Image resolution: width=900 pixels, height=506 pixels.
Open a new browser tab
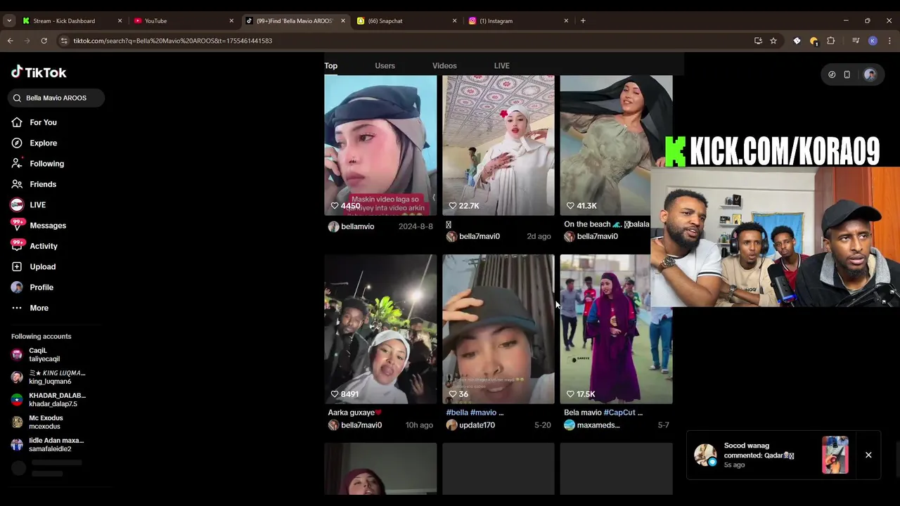[583, 21]
